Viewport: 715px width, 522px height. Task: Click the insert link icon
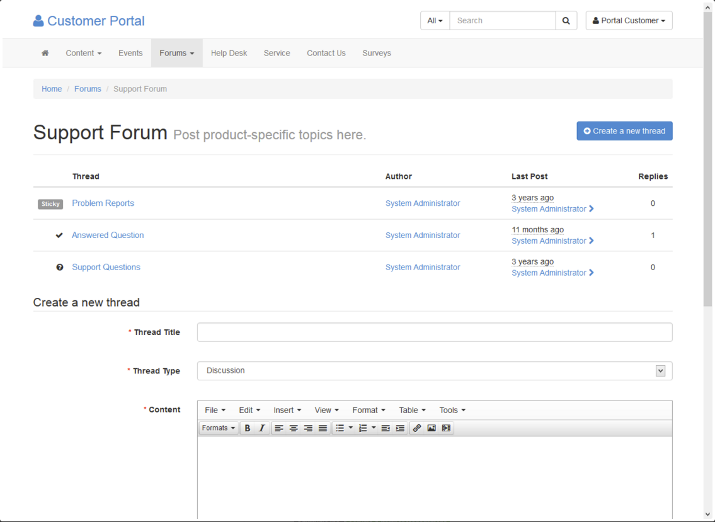[x=417, y=428]
